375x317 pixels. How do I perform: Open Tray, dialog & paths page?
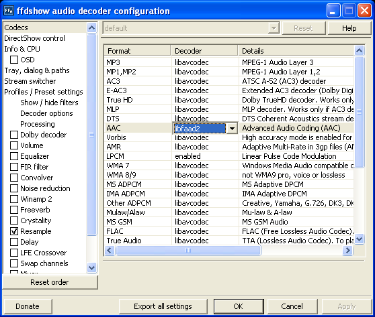37,70
